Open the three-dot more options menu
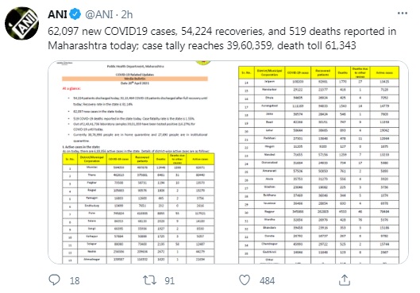 click(403, 13)
